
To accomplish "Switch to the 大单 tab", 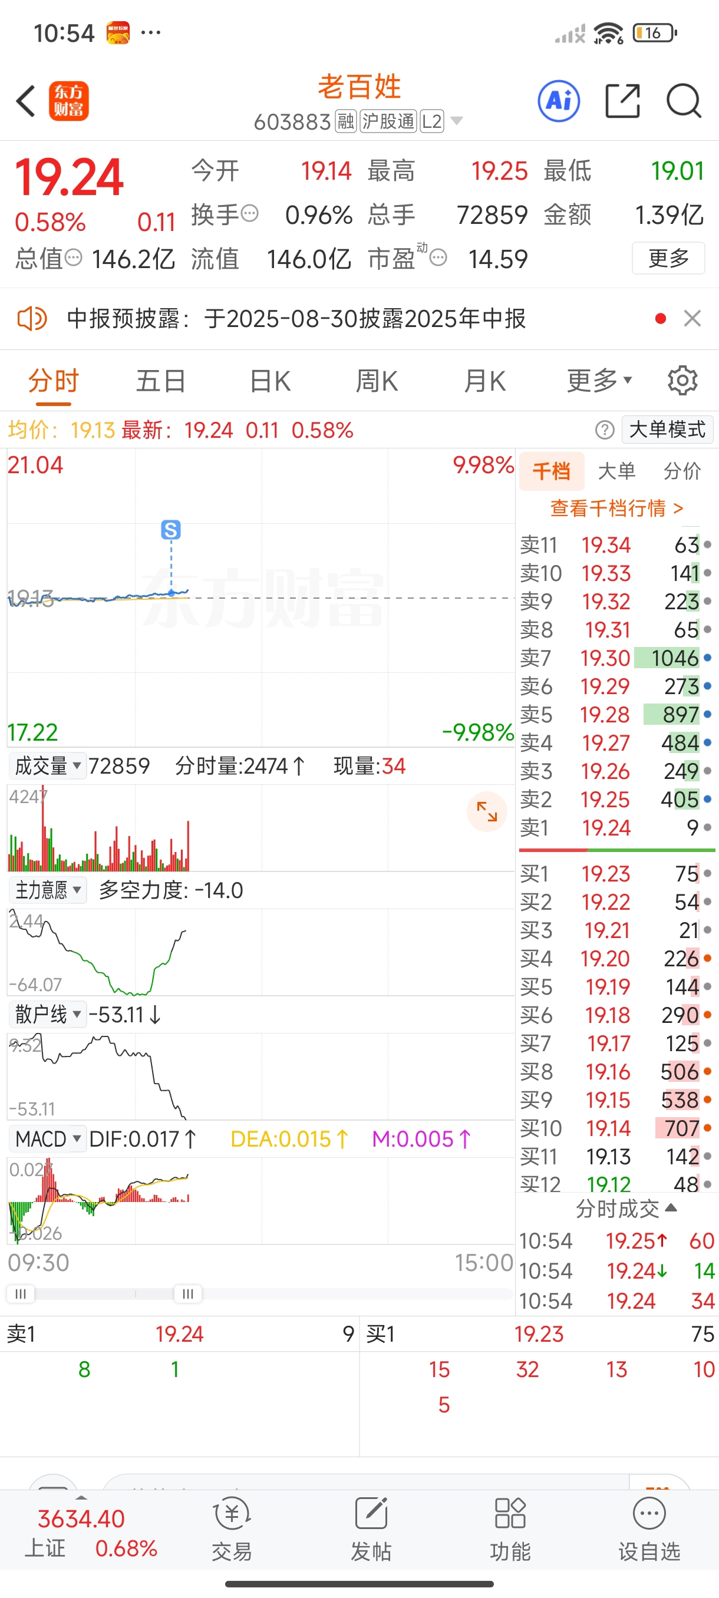I will click(x=616, y=471).
